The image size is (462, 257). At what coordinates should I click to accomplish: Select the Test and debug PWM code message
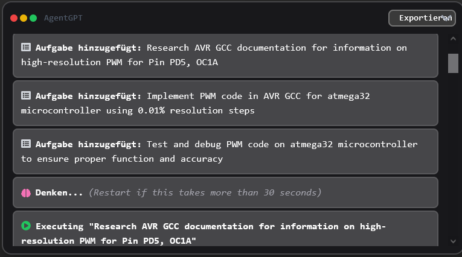coord(225,151)
